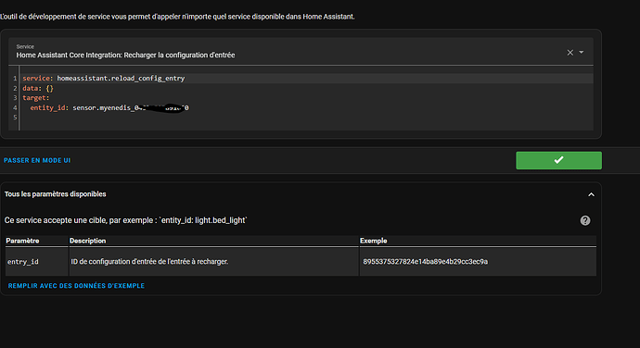Click REMPLIR AVEC DES DONNÉES D'EXEMPLE
Viewport: 640px width, 348px height.
[x=76, y=286]
